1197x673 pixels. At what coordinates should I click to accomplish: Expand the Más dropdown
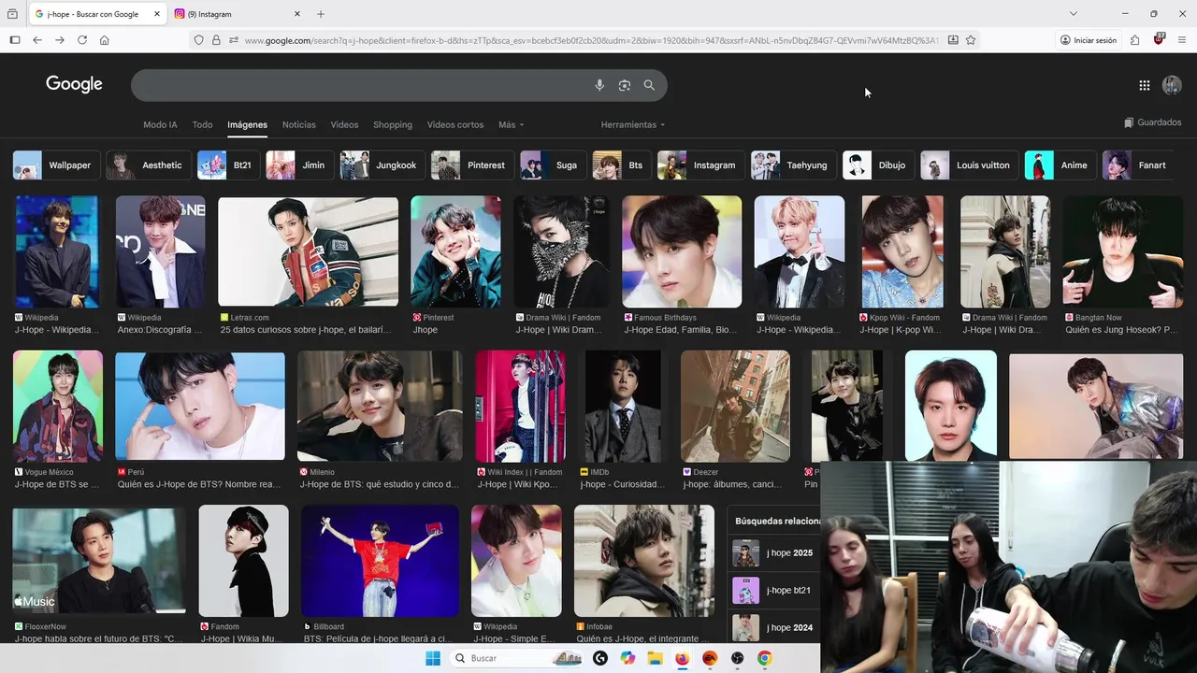511,124
